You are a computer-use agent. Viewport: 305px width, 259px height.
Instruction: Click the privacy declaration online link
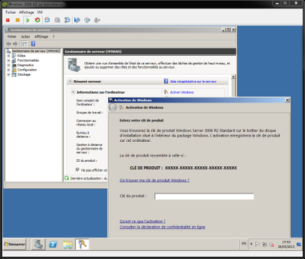(163, 227)
